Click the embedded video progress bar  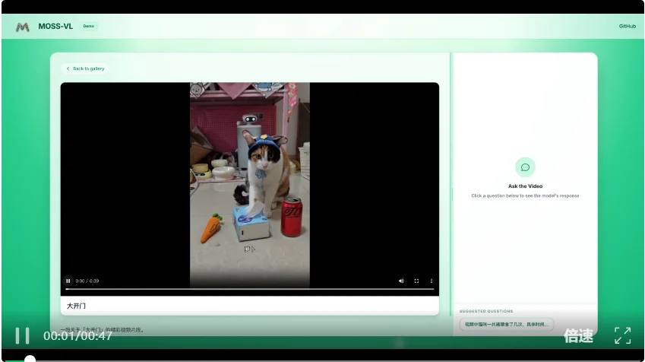click(250, 289)
